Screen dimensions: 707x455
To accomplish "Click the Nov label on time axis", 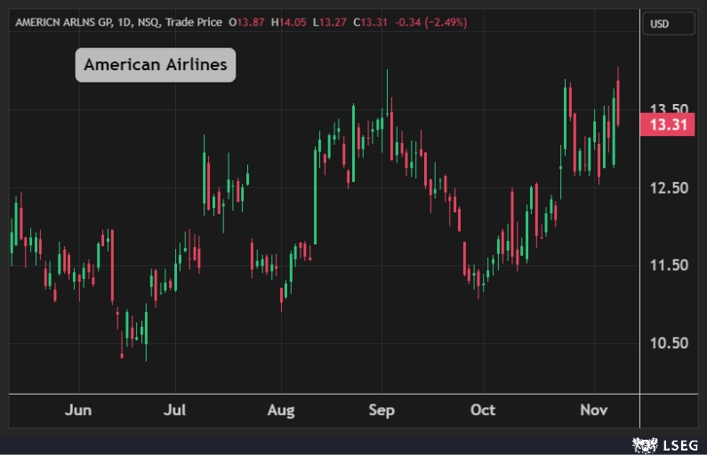I will pyautogui.click(x=593, y=410).
